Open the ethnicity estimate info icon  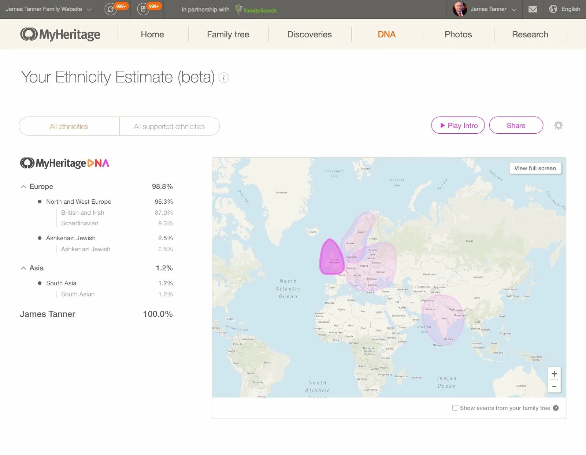[x=224, y=78]
